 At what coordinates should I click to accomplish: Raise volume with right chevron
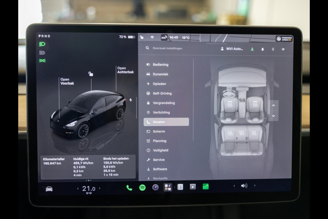255,185
